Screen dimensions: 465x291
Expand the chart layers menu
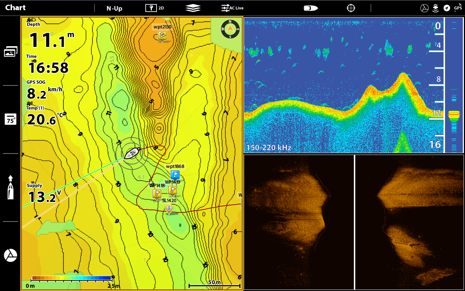pyautogui.click(x=193, y=8)
